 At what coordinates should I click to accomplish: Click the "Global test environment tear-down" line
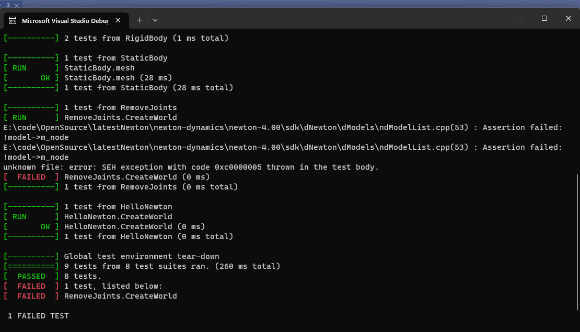(141, 256)
